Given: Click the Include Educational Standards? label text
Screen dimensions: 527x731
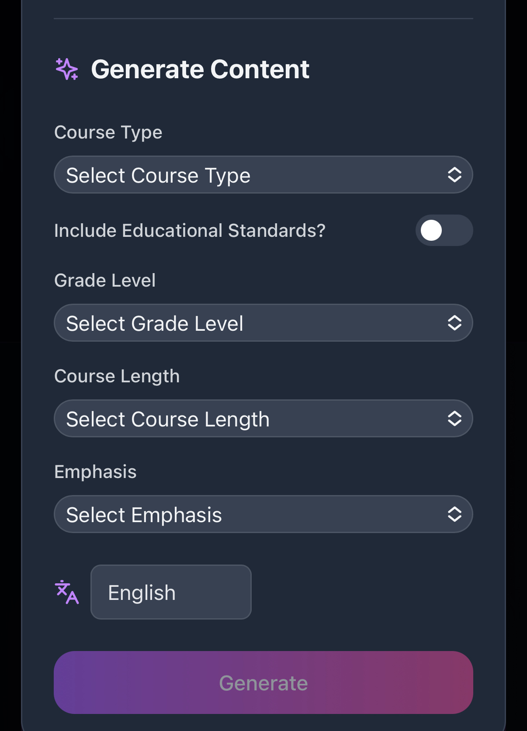Looking at the screenshot, I should [x=190, y=231].
